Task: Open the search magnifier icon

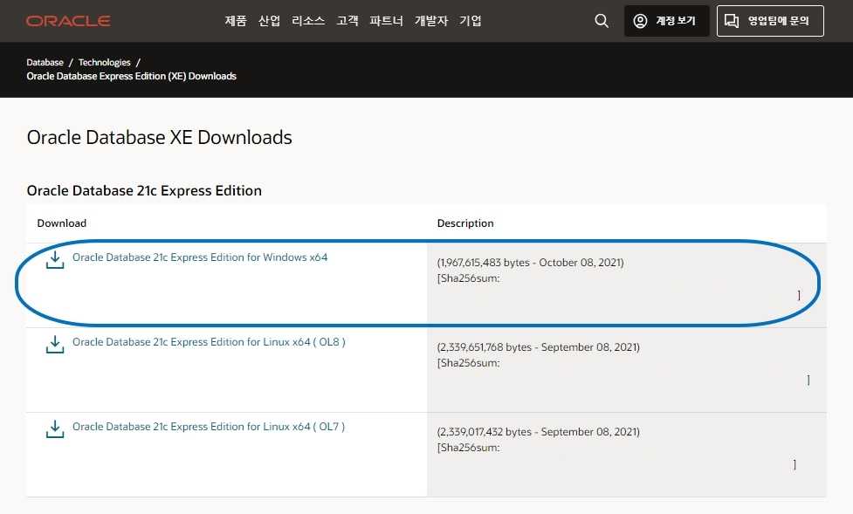Action: tap(602, 21)
